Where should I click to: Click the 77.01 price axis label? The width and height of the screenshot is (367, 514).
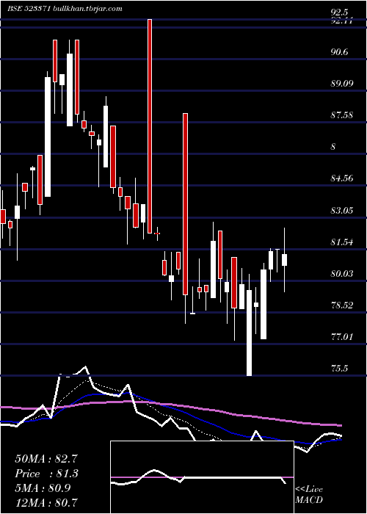[342, 337]
